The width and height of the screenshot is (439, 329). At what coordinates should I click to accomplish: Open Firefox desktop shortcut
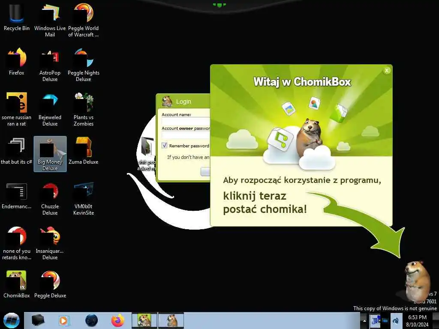tap(16, 62)
